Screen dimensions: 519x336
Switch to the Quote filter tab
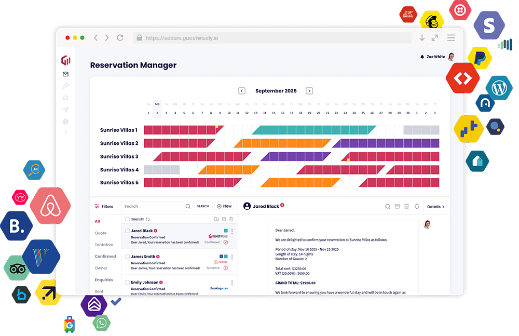click(x=101, y=233)
